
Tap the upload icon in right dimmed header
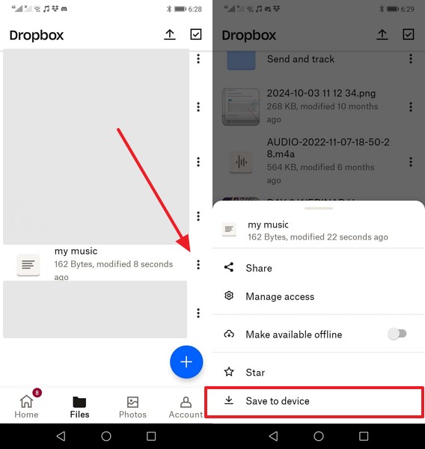[382, 34]
